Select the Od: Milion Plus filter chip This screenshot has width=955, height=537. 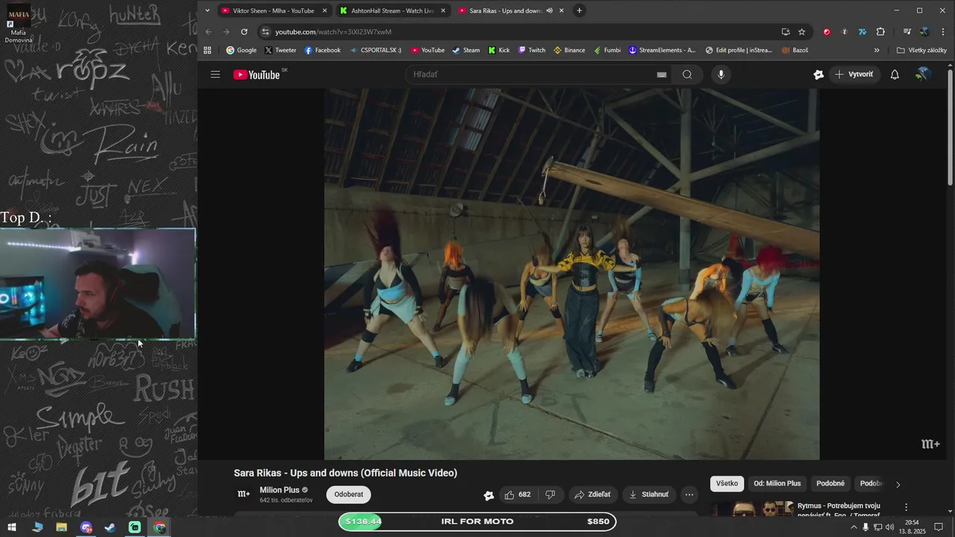pos(777,483)
